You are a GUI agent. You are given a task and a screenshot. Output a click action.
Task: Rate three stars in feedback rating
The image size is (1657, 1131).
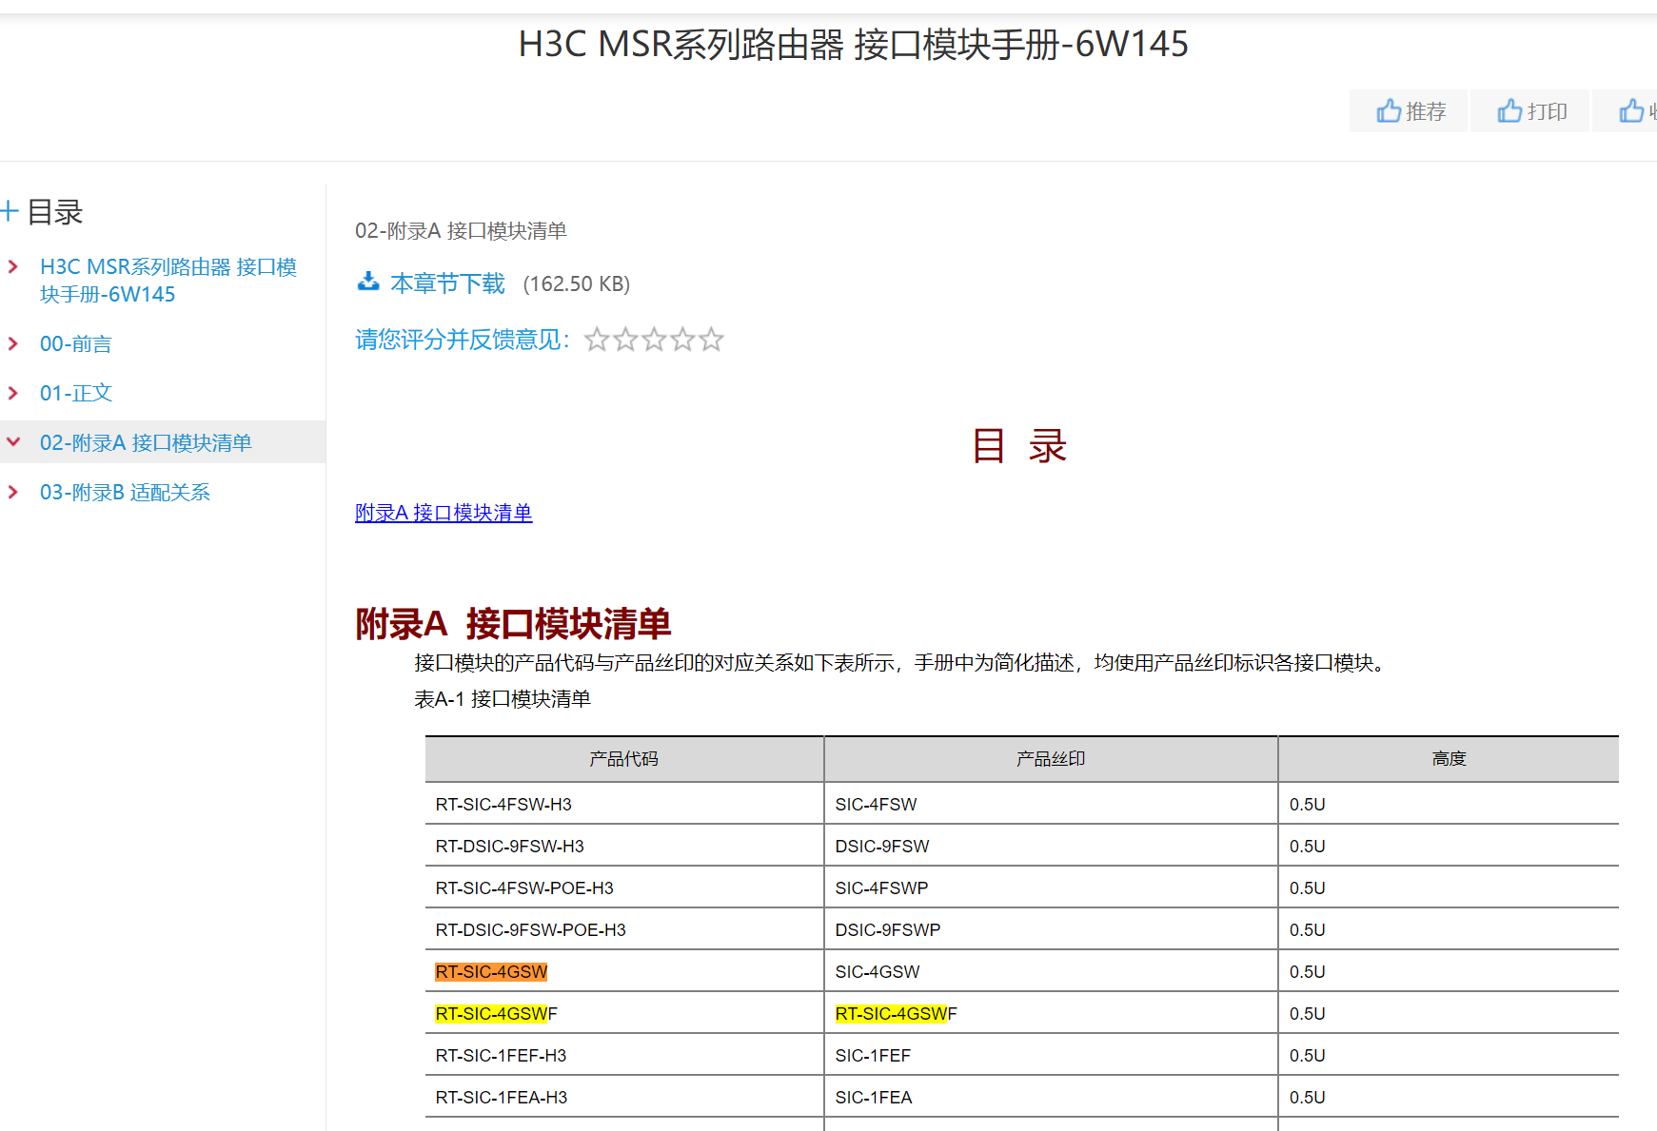tap(654, 340)
